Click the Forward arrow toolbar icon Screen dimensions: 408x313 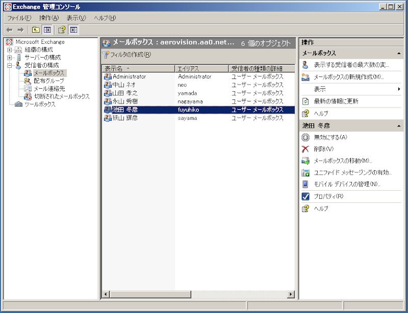click(20, 30)
